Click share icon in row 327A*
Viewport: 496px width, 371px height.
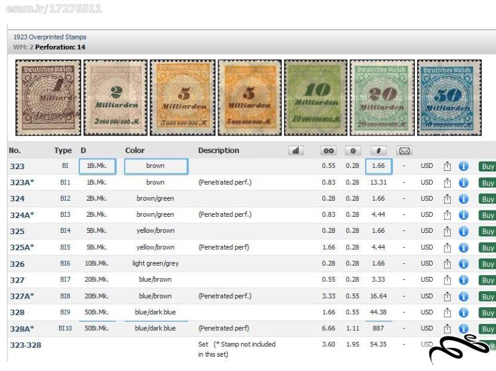pyautogui.click(x=447, y=297)
